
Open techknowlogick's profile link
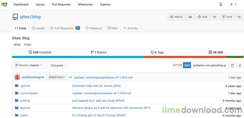pyautogui.click(x=33, y=77)
